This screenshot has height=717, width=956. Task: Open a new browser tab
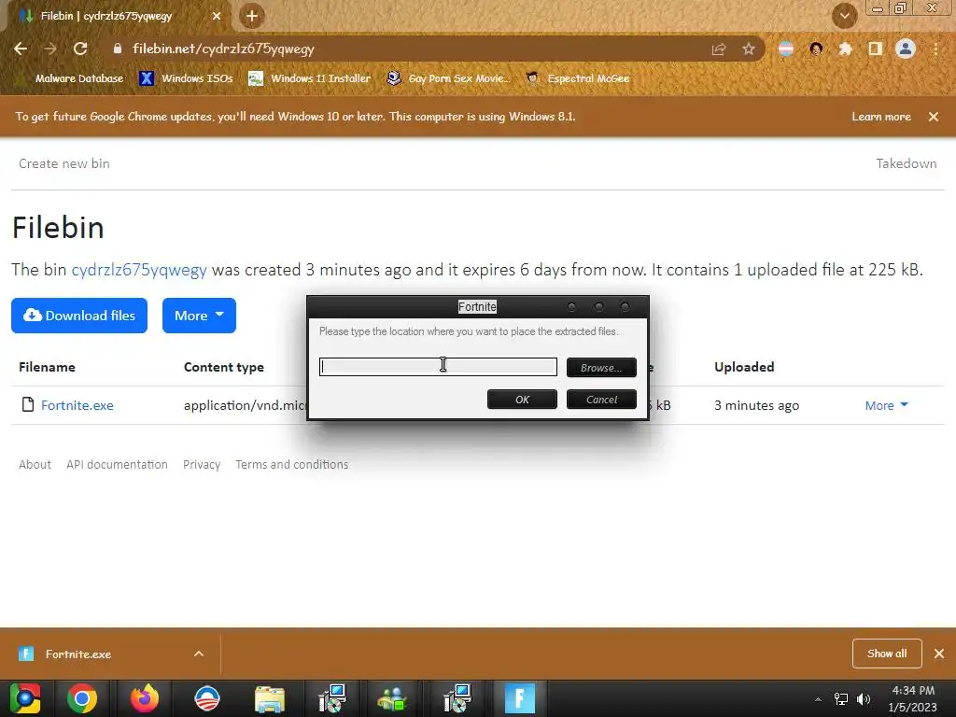(x=252, y=16)
